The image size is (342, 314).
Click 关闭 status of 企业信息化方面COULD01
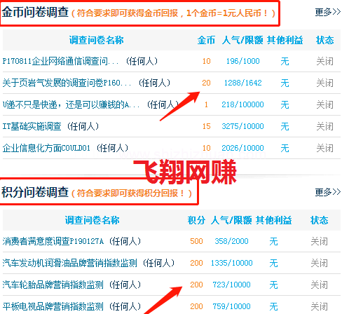[x=325, y=148]
